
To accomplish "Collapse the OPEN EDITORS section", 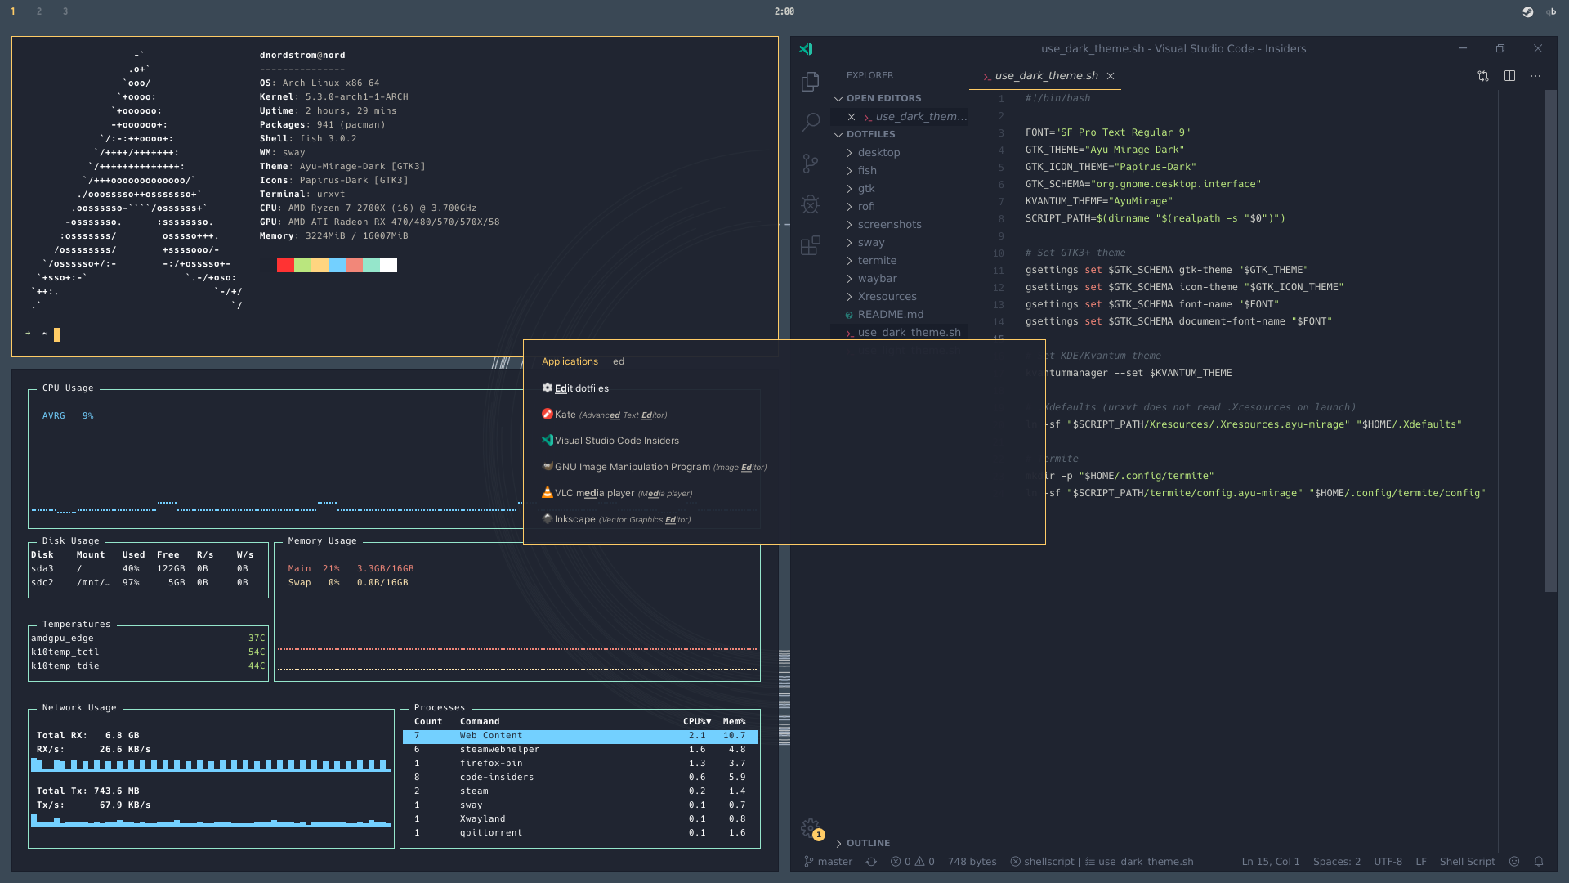I will (x=899, y=98).
